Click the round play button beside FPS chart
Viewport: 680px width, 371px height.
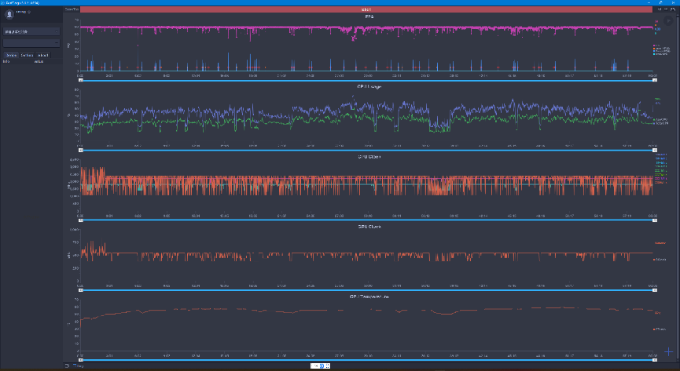click(x=668, y=20)
